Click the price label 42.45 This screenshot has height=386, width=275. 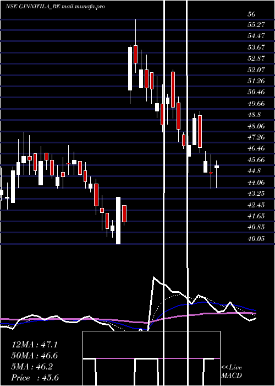[x=256, y=205]
